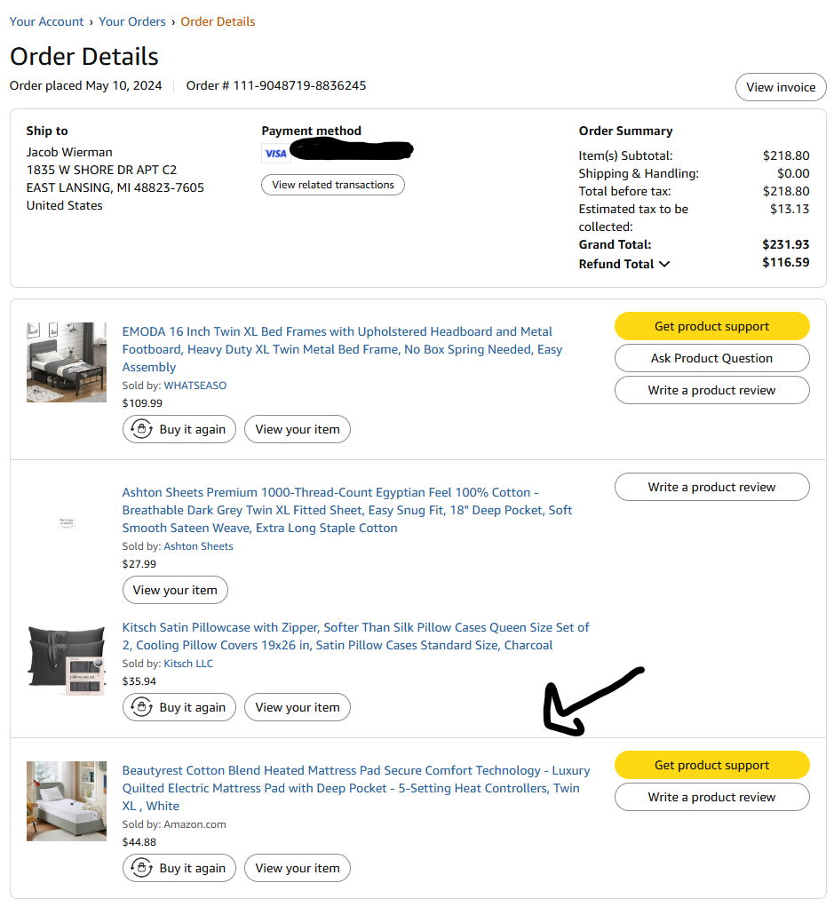Click View invoice button
Image resolution: width=834 pixels, height=907 pixels.
tap(781, 87)
